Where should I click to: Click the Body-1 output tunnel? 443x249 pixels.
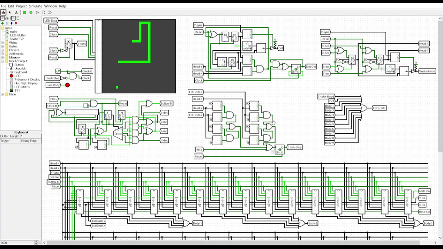click(197, 223)
